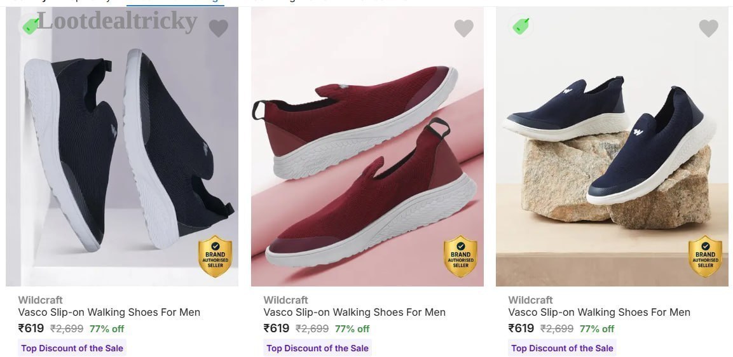
Task: Wishlist the black Vasco shoes with heart icon
Action: (218, 29)
